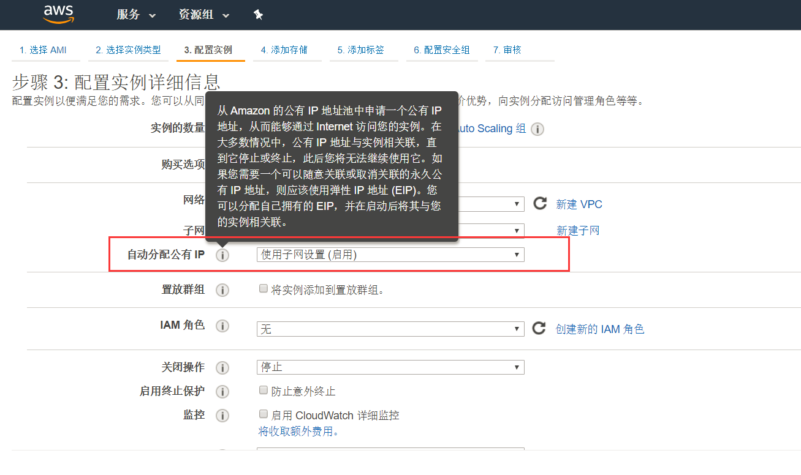This screenshot has height=475, width=801.
Task: Go to step 5. 添加标签
Action: coord(360,50)
